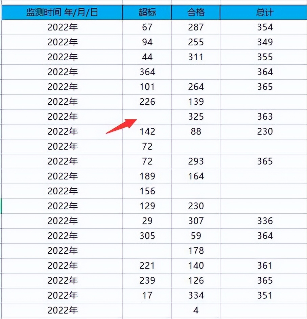Click the cell with value 88
The image size is (307, 319).
196,132
